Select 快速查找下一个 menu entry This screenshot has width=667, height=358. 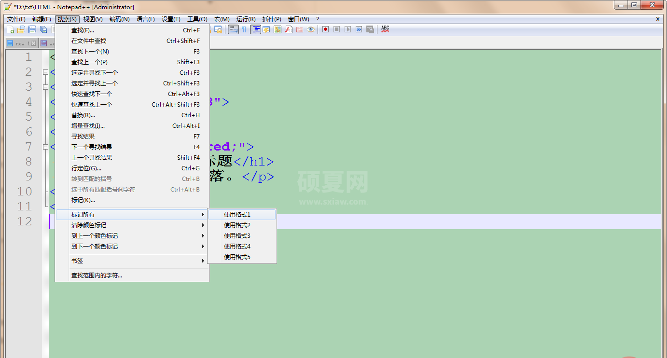(132, 94)
